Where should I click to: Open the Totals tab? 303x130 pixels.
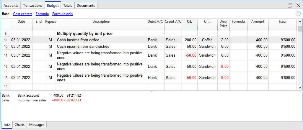point(68,6)
